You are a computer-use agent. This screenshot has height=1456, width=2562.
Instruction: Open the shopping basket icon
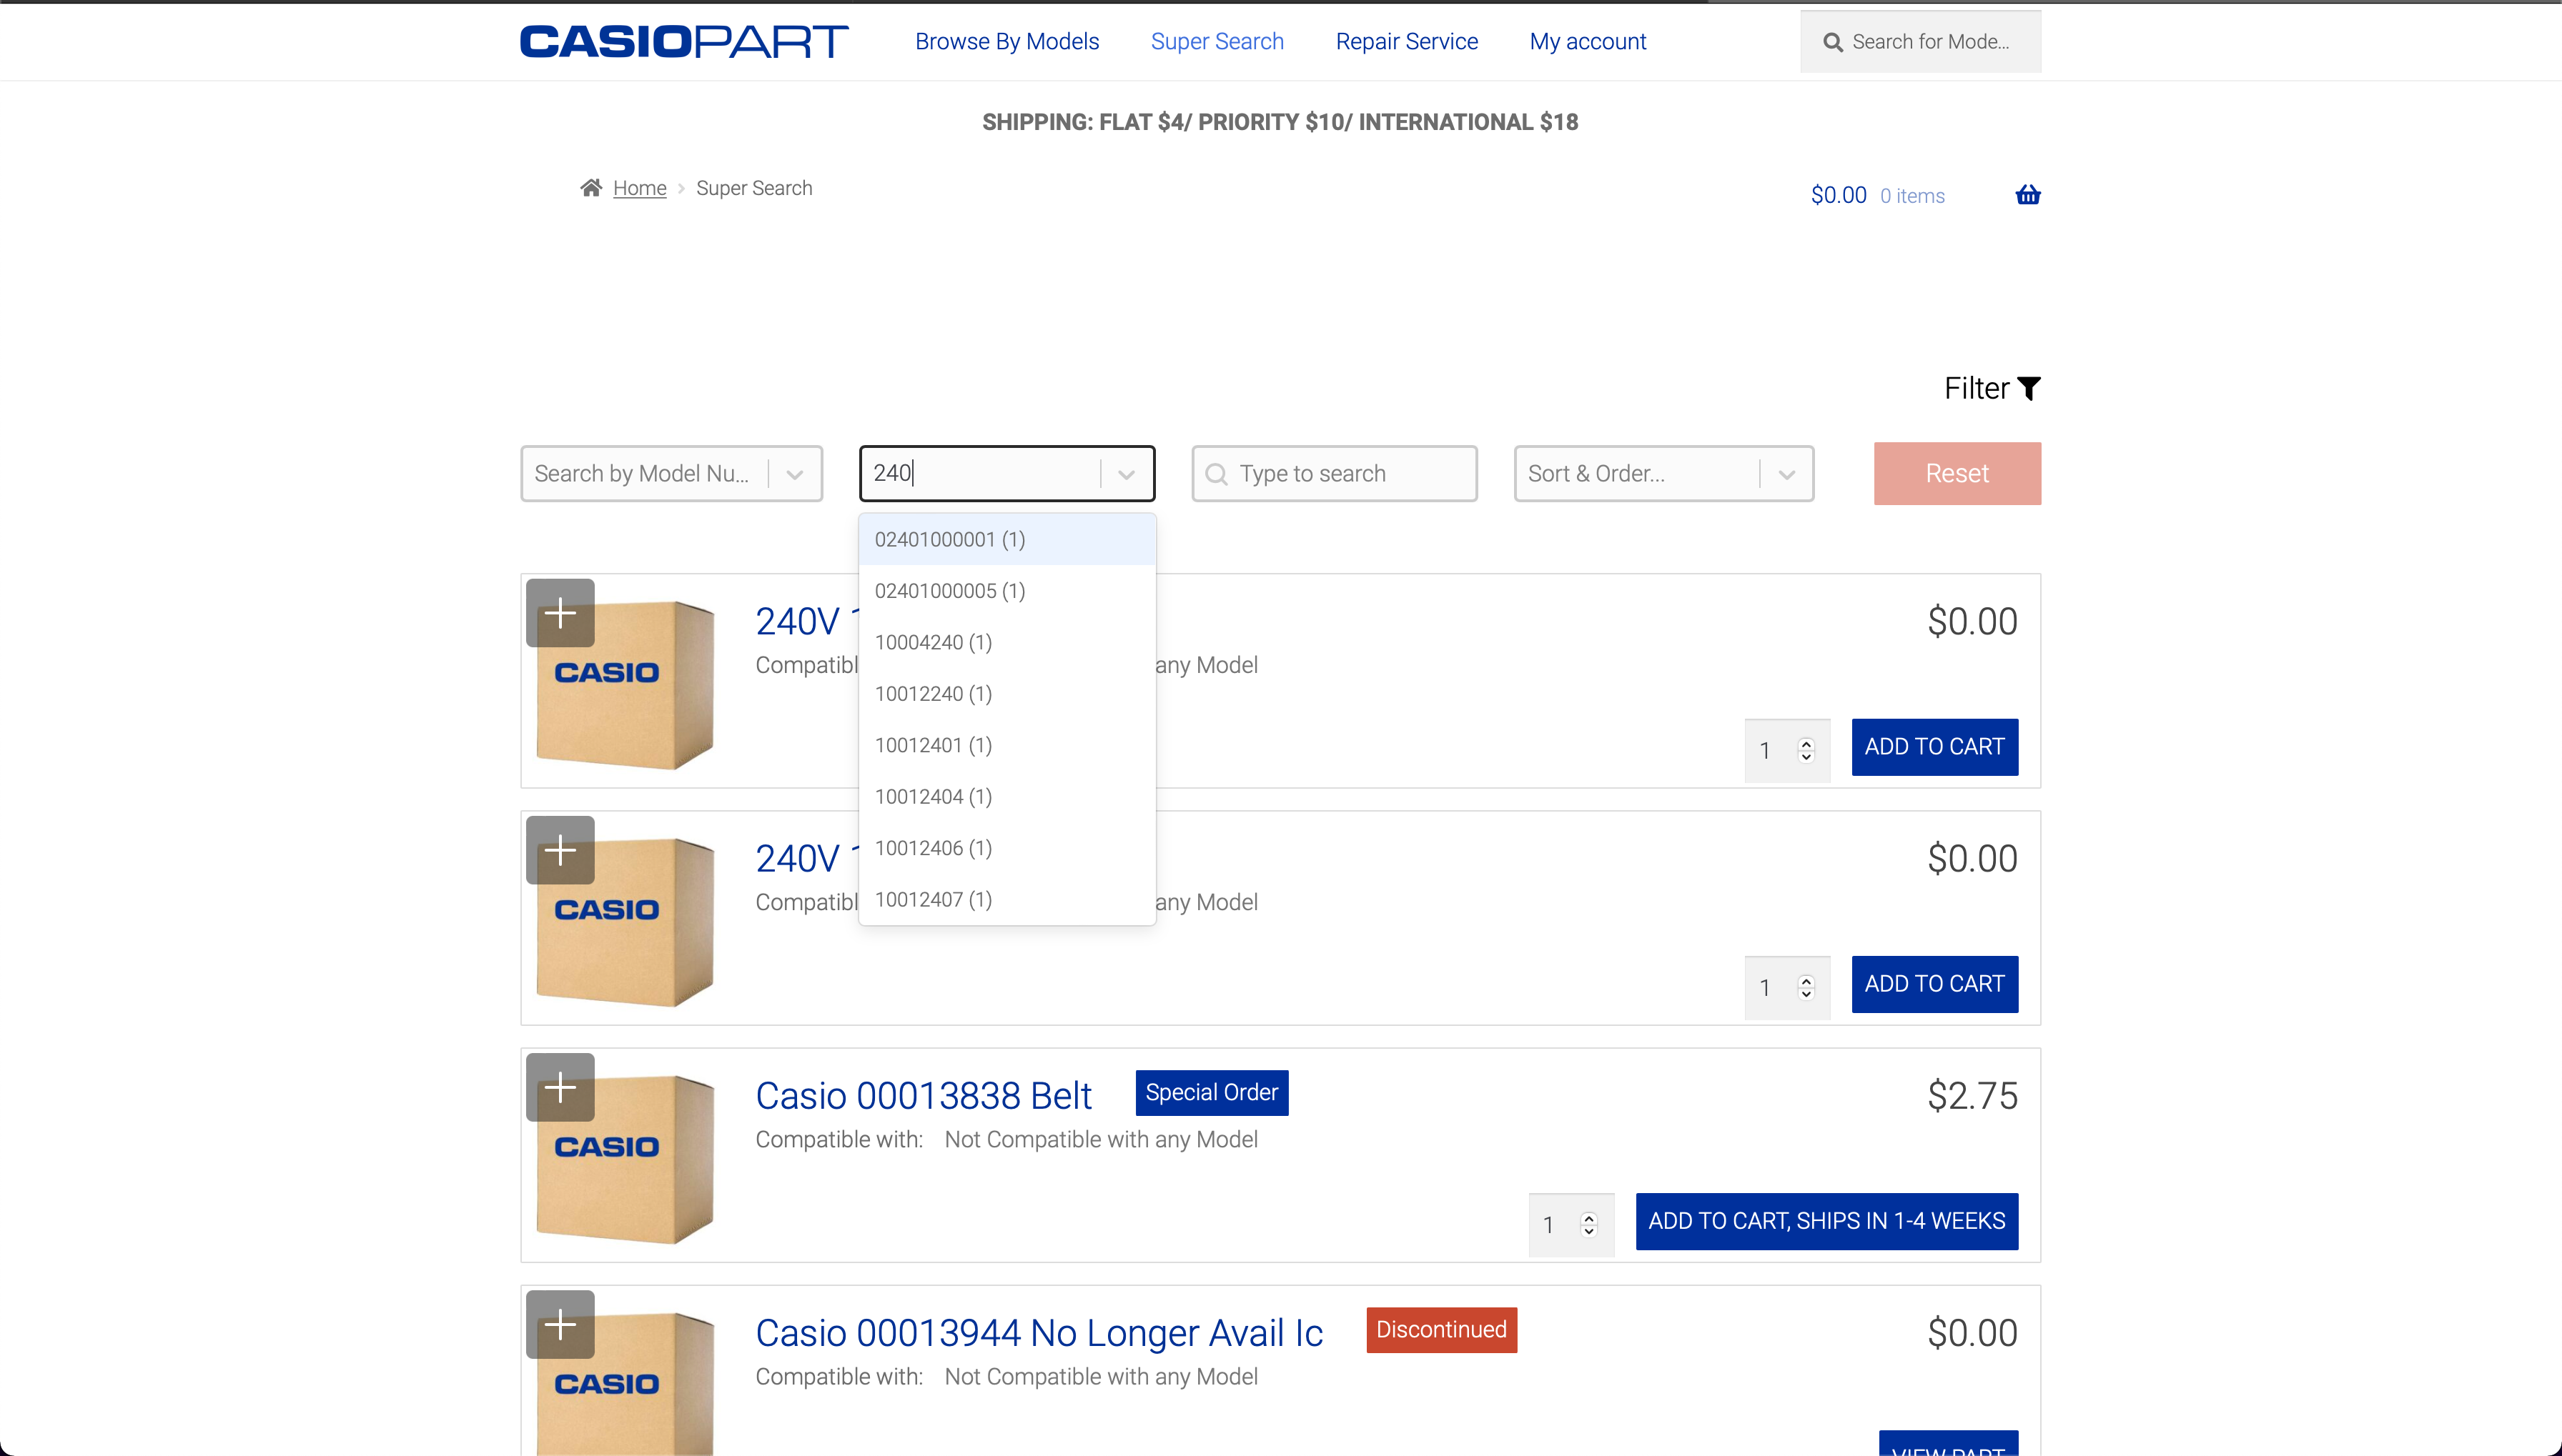pyautogui.click(x=2028, y=195)
